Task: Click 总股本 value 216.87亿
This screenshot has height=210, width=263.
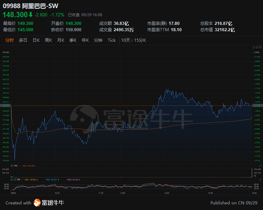Action: [x=223, y=23]
